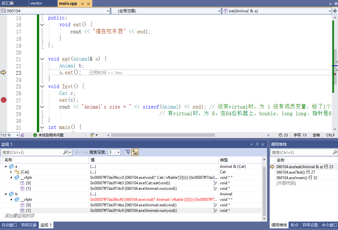The height and width of the screenshot is (230, 338).
Task: Click the current statement arrow at line 23
Action: click(4, 72)
